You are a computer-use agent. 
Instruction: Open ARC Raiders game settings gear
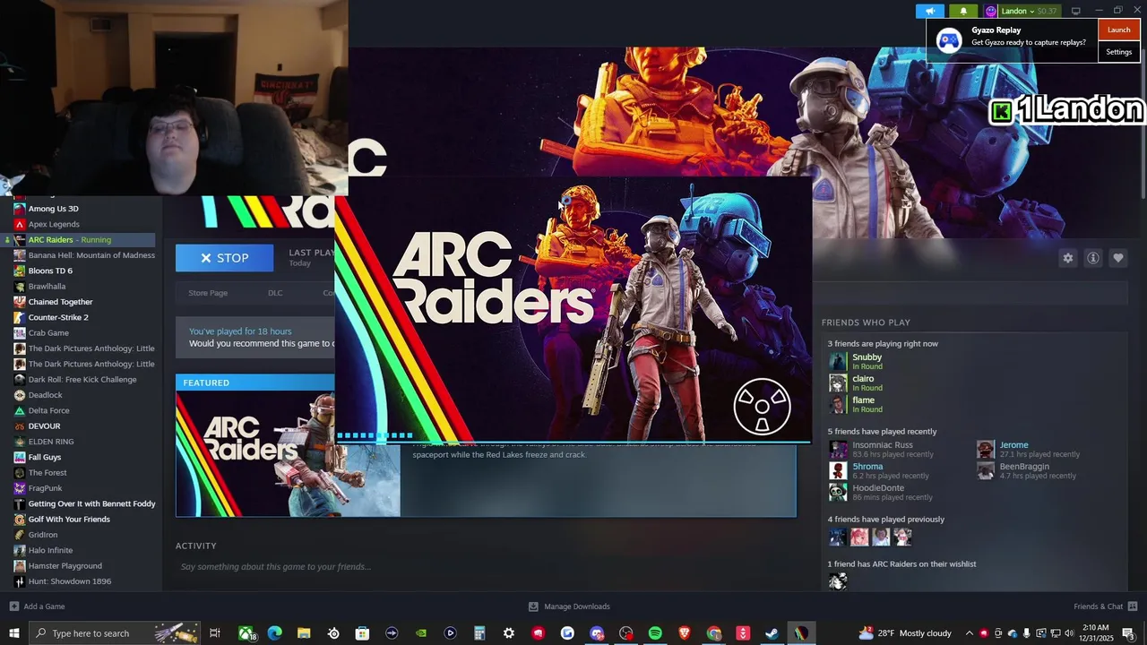pos(1067,258)
